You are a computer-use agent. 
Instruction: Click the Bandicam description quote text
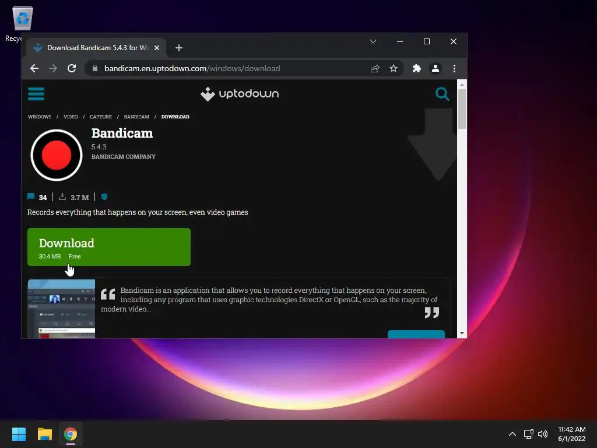[x=269, y=299]
